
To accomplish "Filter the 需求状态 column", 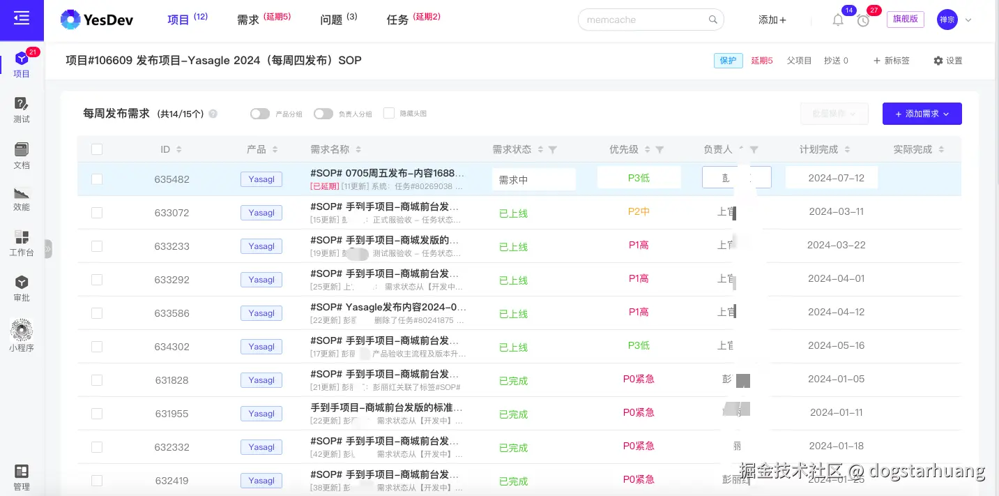I will click(x=553, y=149).
